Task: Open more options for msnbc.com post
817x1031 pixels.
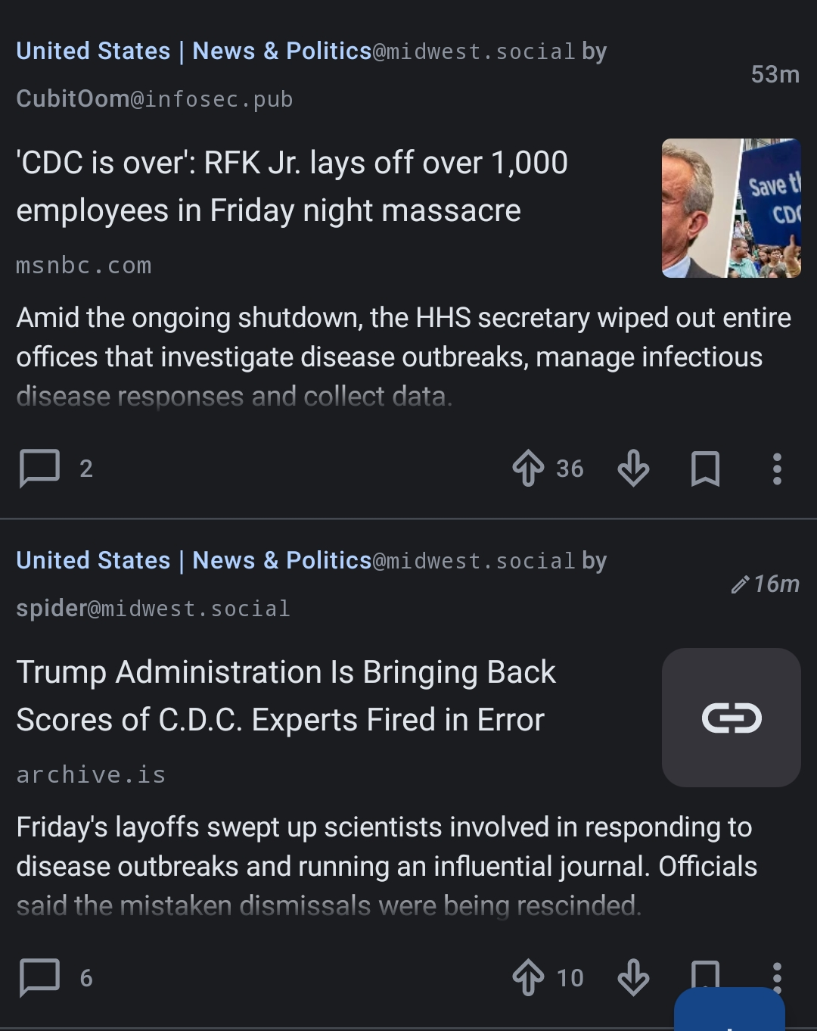Action: [776, 468]
